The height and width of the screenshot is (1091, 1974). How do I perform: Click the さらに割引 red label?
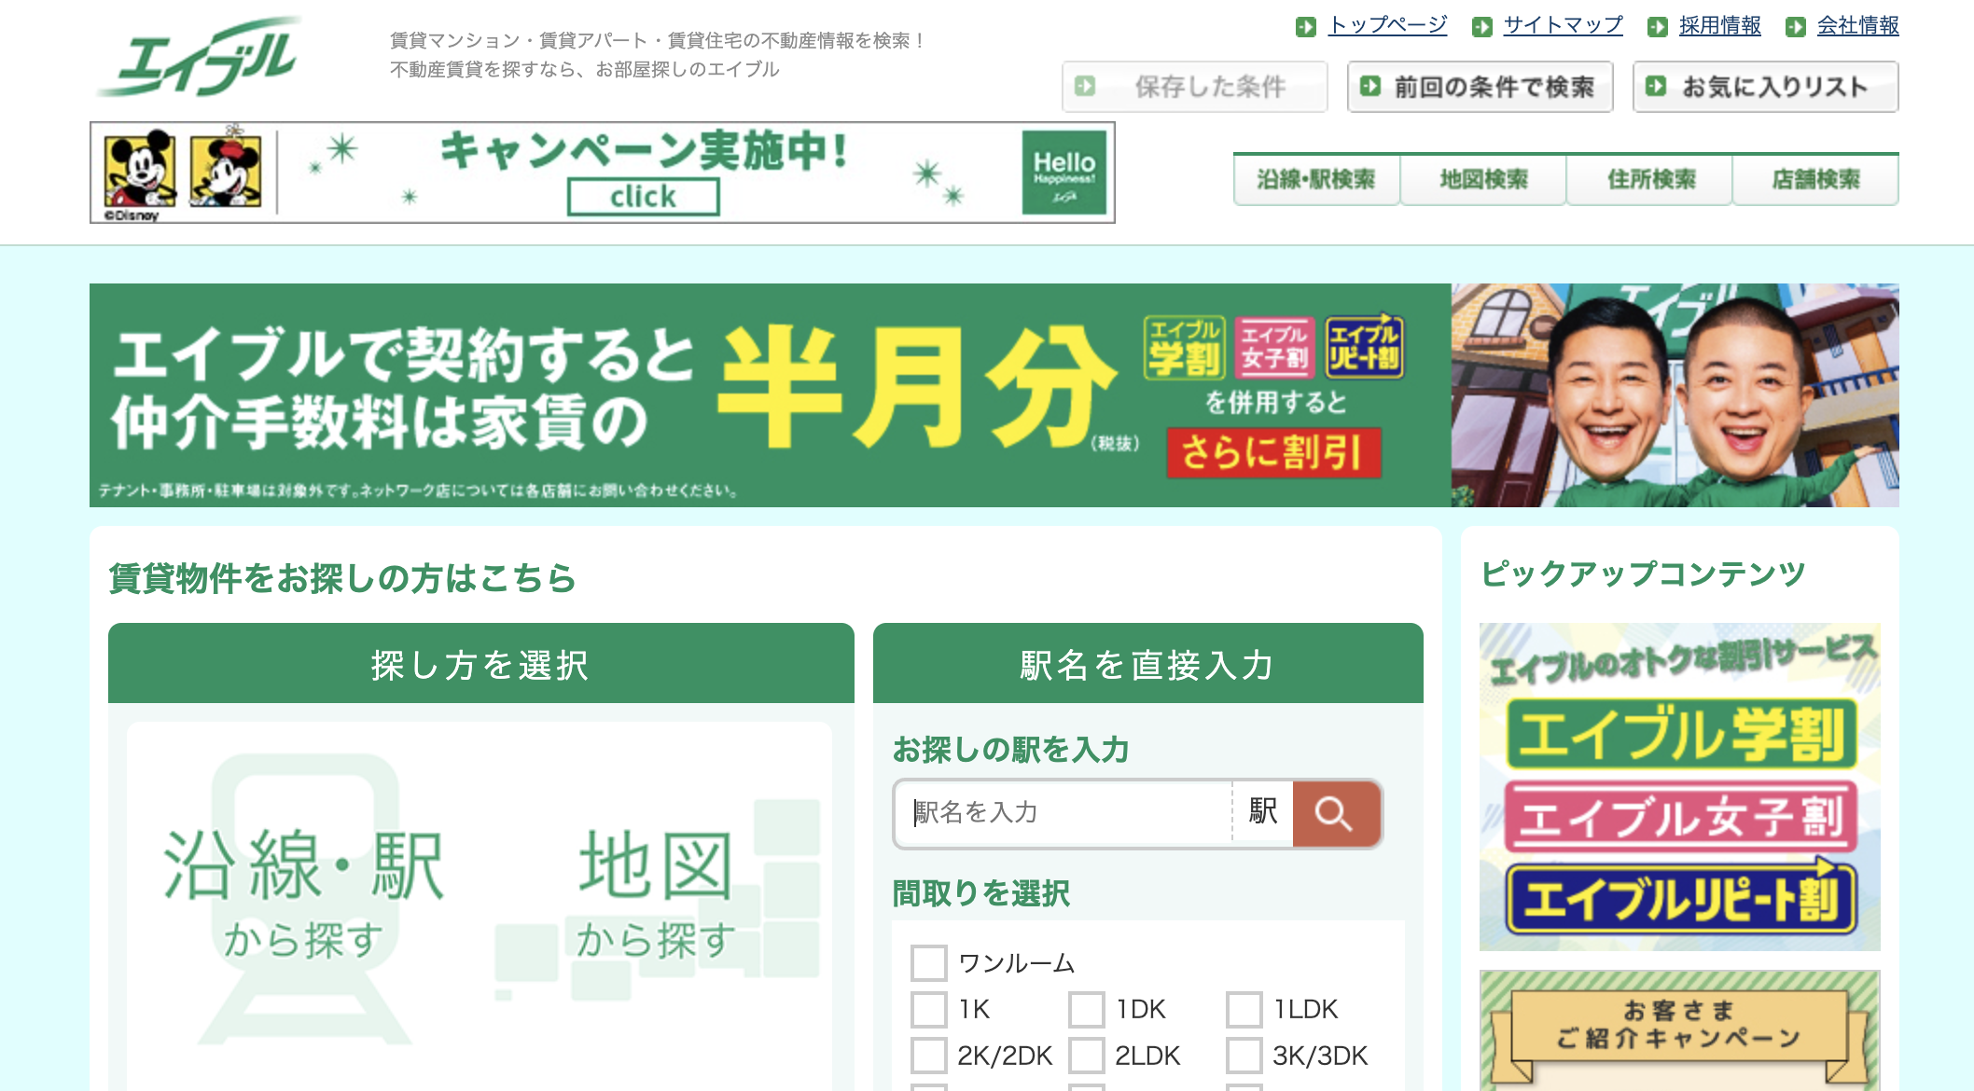pyautogui.click(x=1273, y=453)
